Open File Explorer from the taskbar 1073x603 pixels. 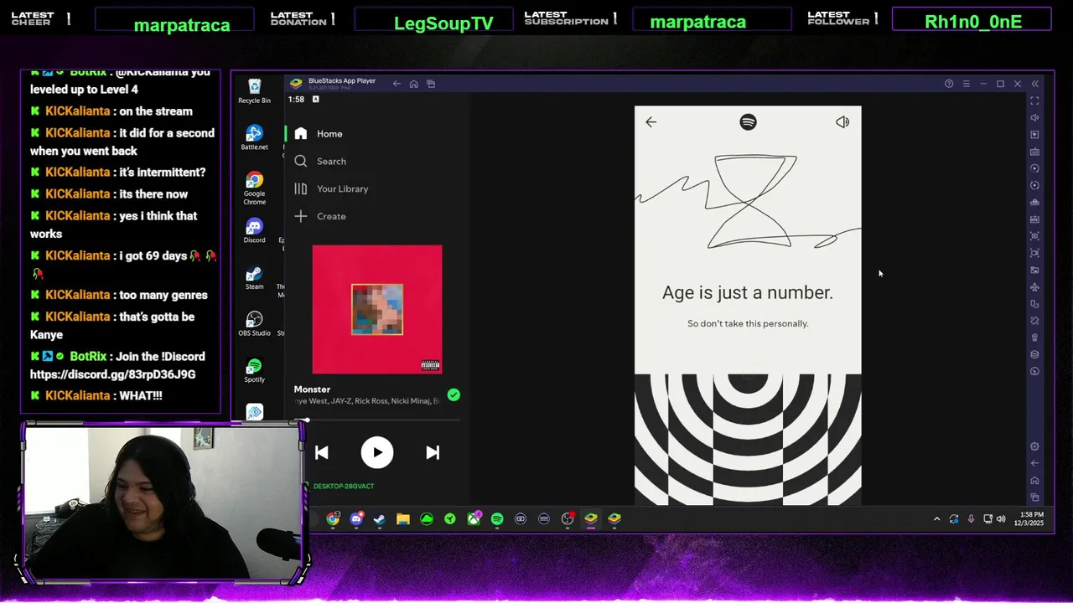coord(403,518)
